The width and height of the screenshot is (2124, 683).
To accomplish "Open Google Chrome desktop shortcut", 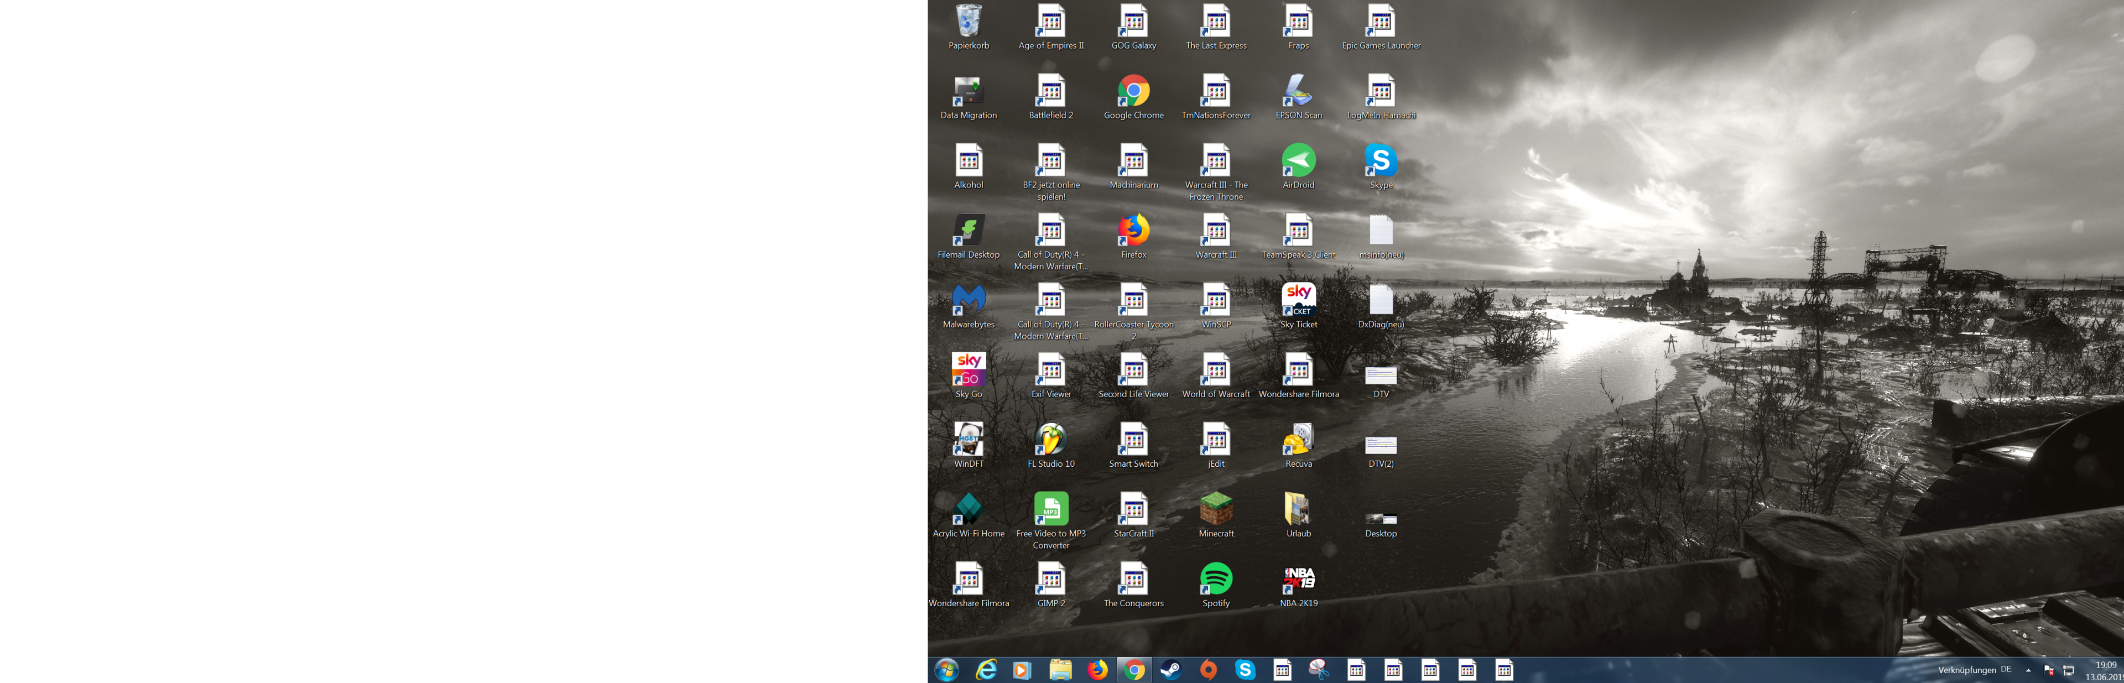I will tap(1134, 92).
